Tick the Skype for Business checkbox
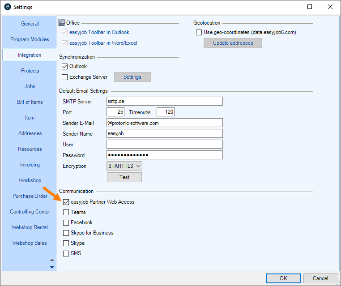341x286 pixels. tap(66, 233)
